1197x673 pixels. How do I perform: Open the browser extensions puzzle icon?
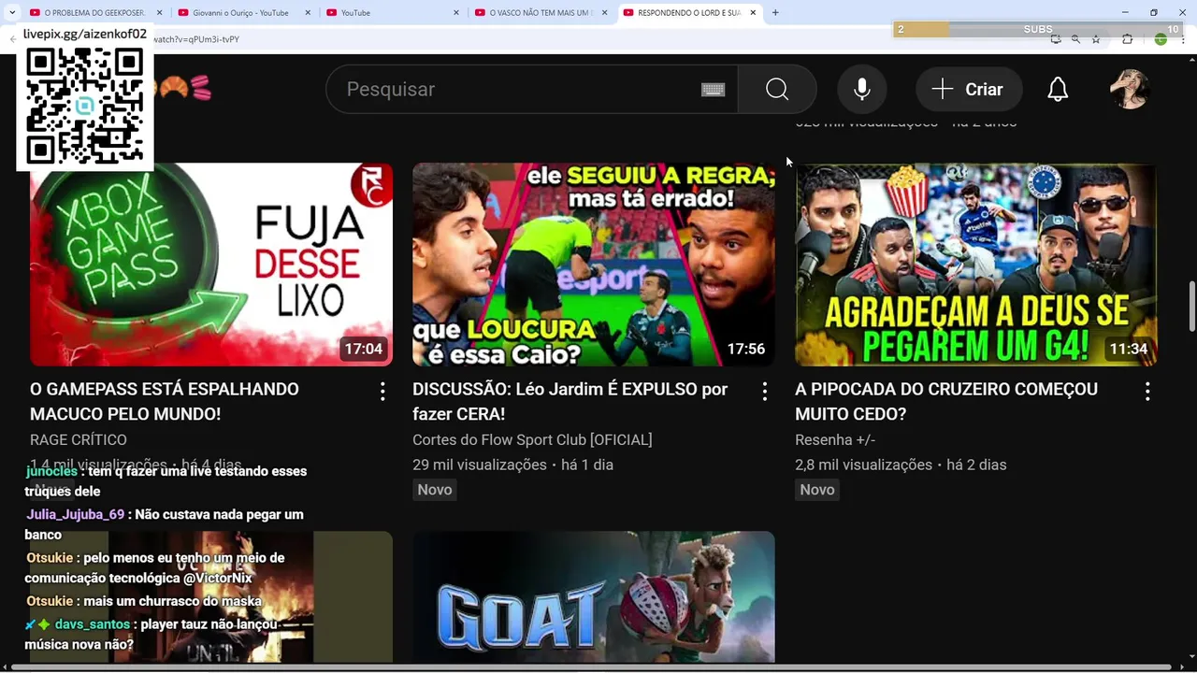[1127, 39]
